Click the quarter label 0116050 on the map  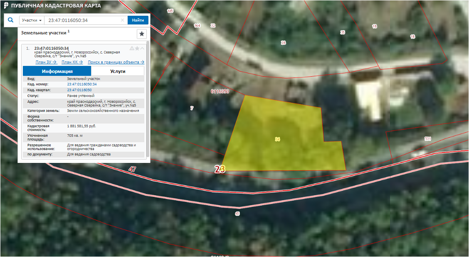220,92
